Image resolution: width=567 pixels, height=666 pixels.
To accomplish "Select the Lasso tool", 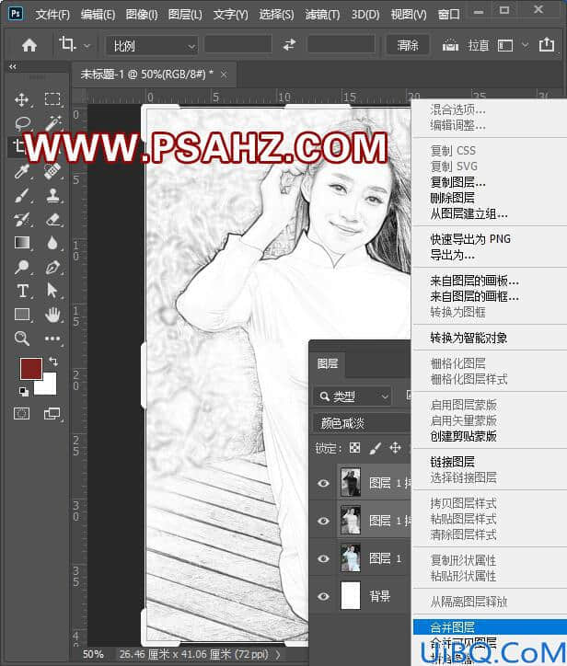I will point(22,123).
